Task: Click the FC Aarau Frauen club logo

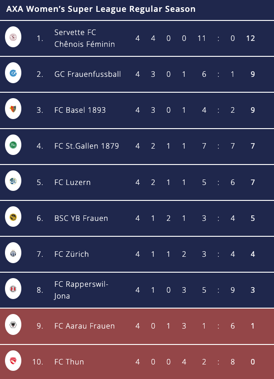Action: click(13, 325)
